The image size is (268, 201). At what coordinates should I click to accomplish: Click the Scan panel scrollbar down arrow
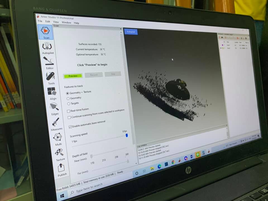click(x=136, y=163)
